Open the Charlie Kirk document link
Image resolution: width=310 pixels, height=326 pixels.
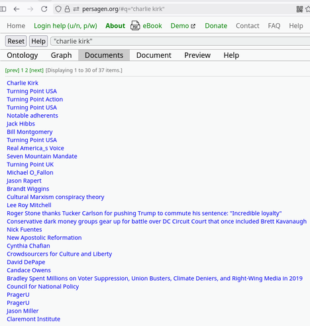pyautogui.click(x=23, y=83)
